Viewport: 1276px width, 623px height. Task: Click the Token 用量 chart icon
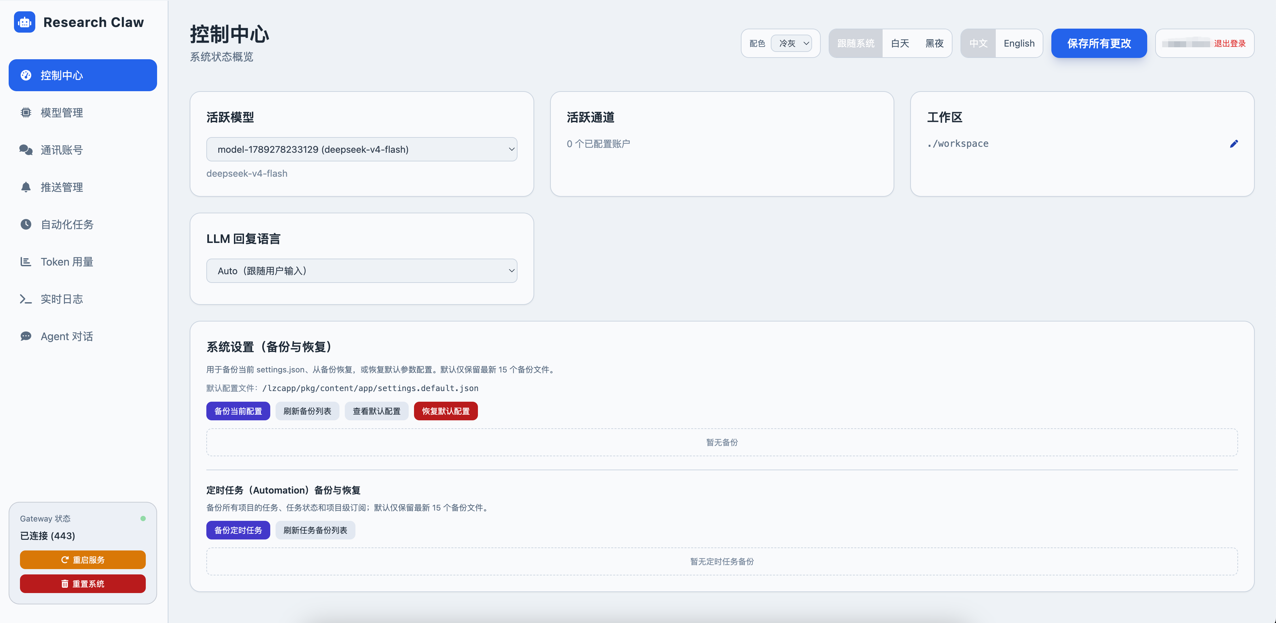point(26,262)
